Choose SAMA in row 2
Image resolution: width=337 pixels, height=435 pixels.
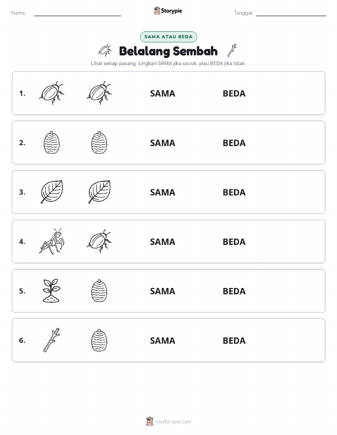[163, 143]
